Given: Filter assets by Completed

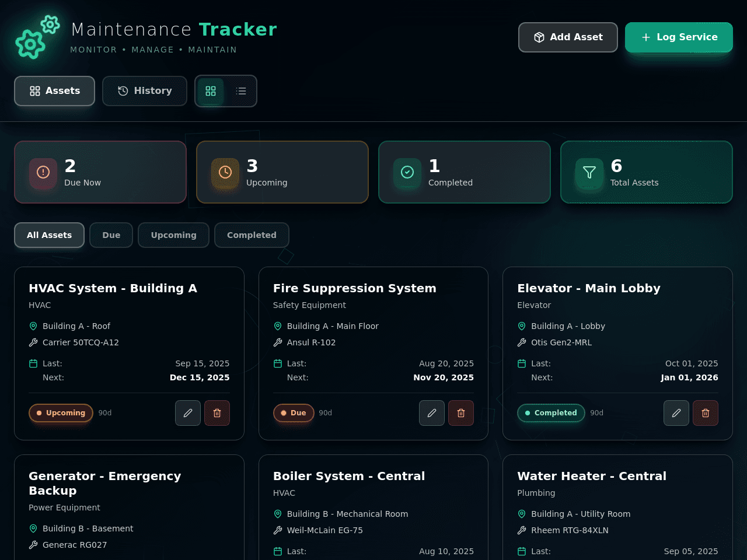Looking at the screenshot, I should point(252,235).
